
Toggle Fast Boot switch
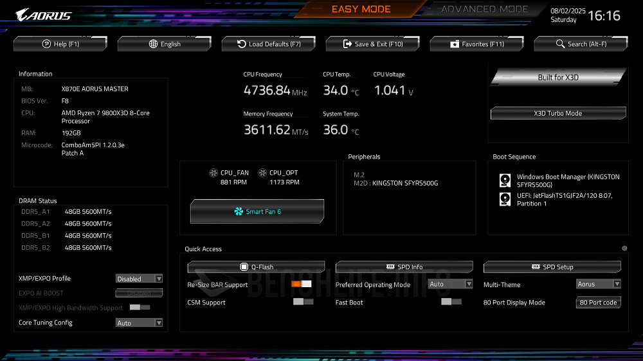coord(451,302)
